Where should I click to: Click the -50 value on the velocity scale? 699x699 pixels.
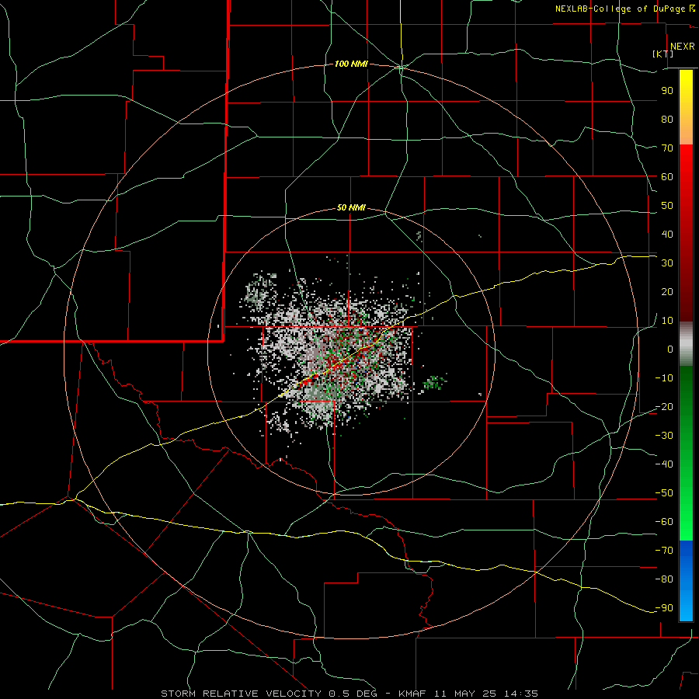tap(664, 493)
